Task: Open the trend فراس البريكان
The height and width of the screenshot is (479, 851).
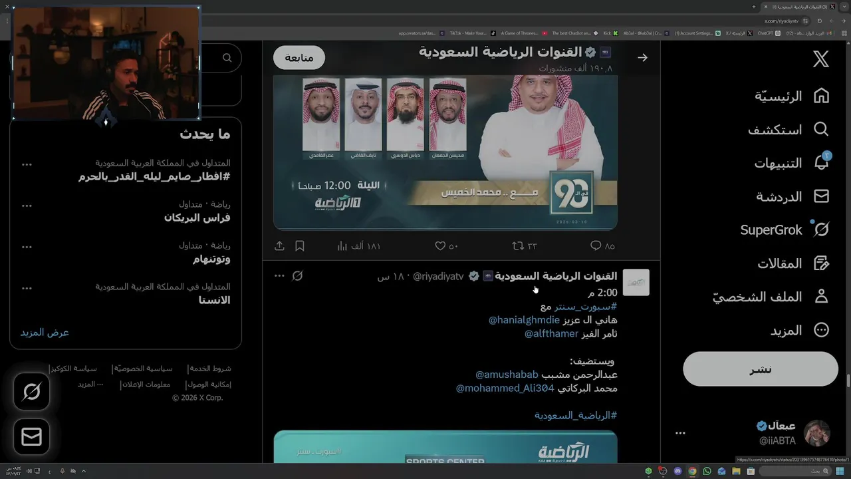Action: (x=197, y=218)
